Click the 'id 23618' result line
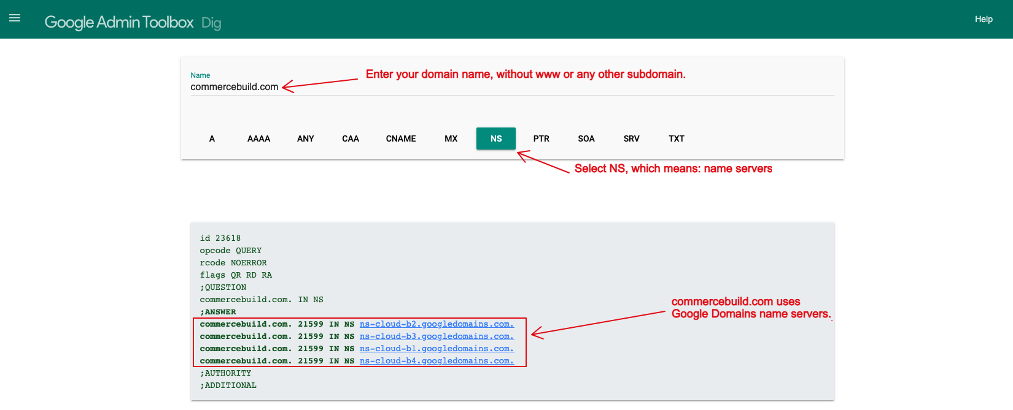1013x410 pixels. (220, 238)
